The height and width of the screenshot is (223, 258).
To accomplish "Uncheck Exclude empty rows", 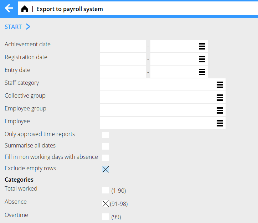I will tap(105, 169).
